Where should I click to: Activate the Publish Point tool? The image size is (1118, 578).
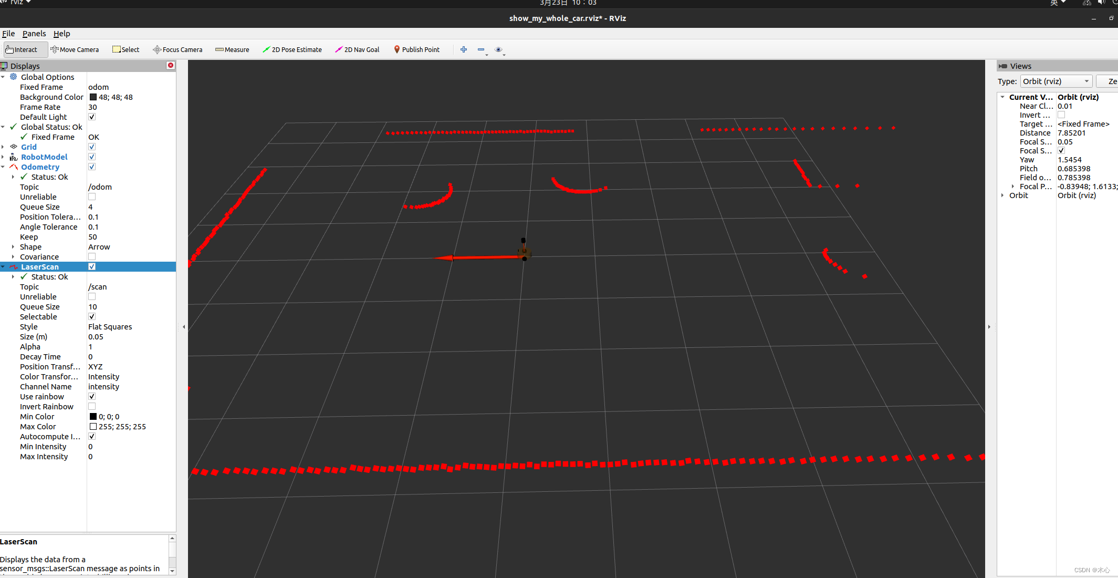pos(416,49)
